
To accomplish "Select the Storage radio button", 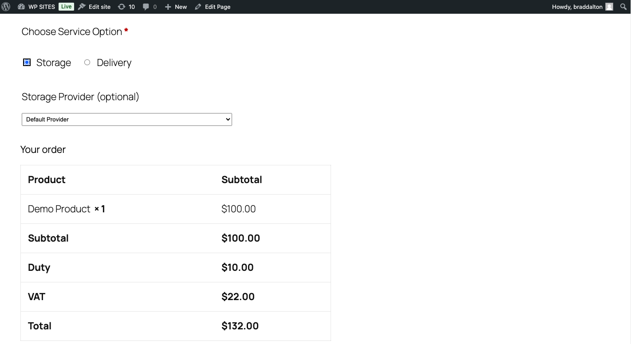I will point(27,63).
